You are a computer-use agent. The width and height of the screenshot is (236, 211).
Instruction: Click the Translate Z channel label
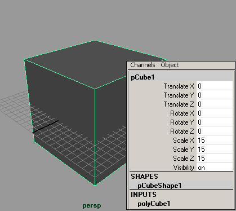(179, 104)
